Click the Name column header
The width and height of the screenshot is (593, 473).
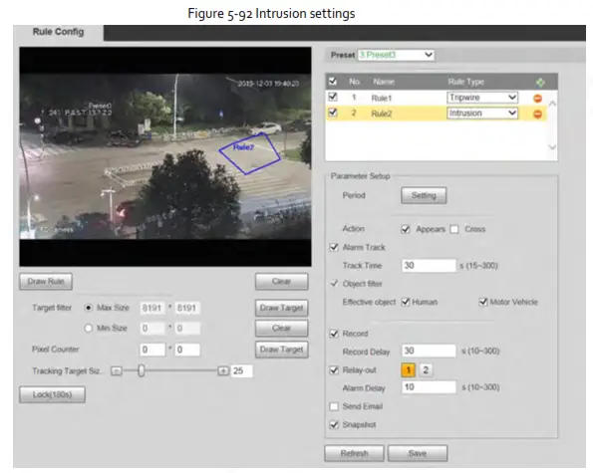(384, 82)
